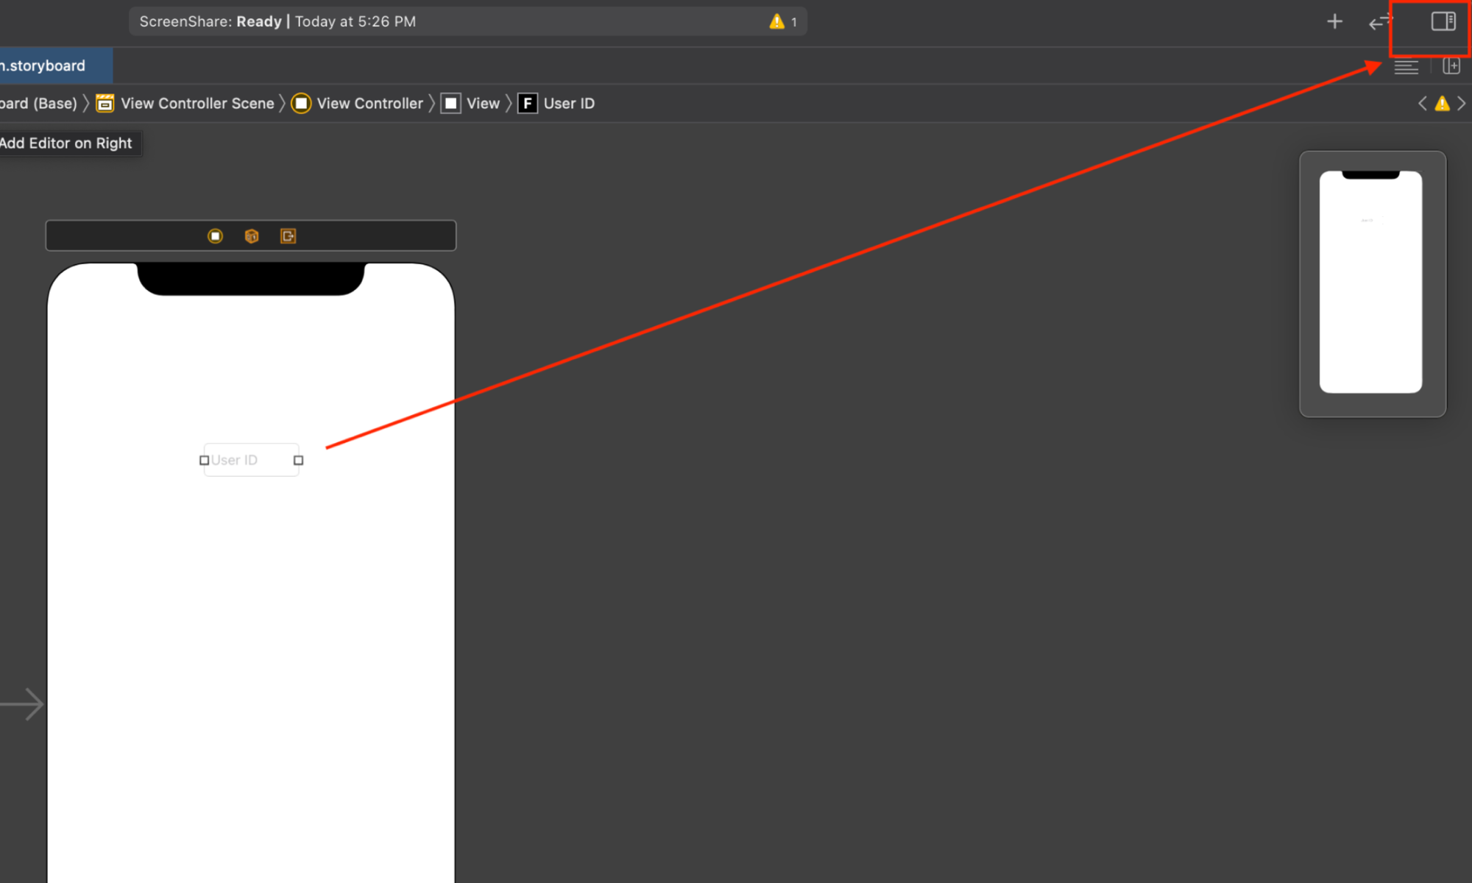The image size is (1472, 883).
Task: Click the warning icon in status bar
Action: click(x=777, y=21)
